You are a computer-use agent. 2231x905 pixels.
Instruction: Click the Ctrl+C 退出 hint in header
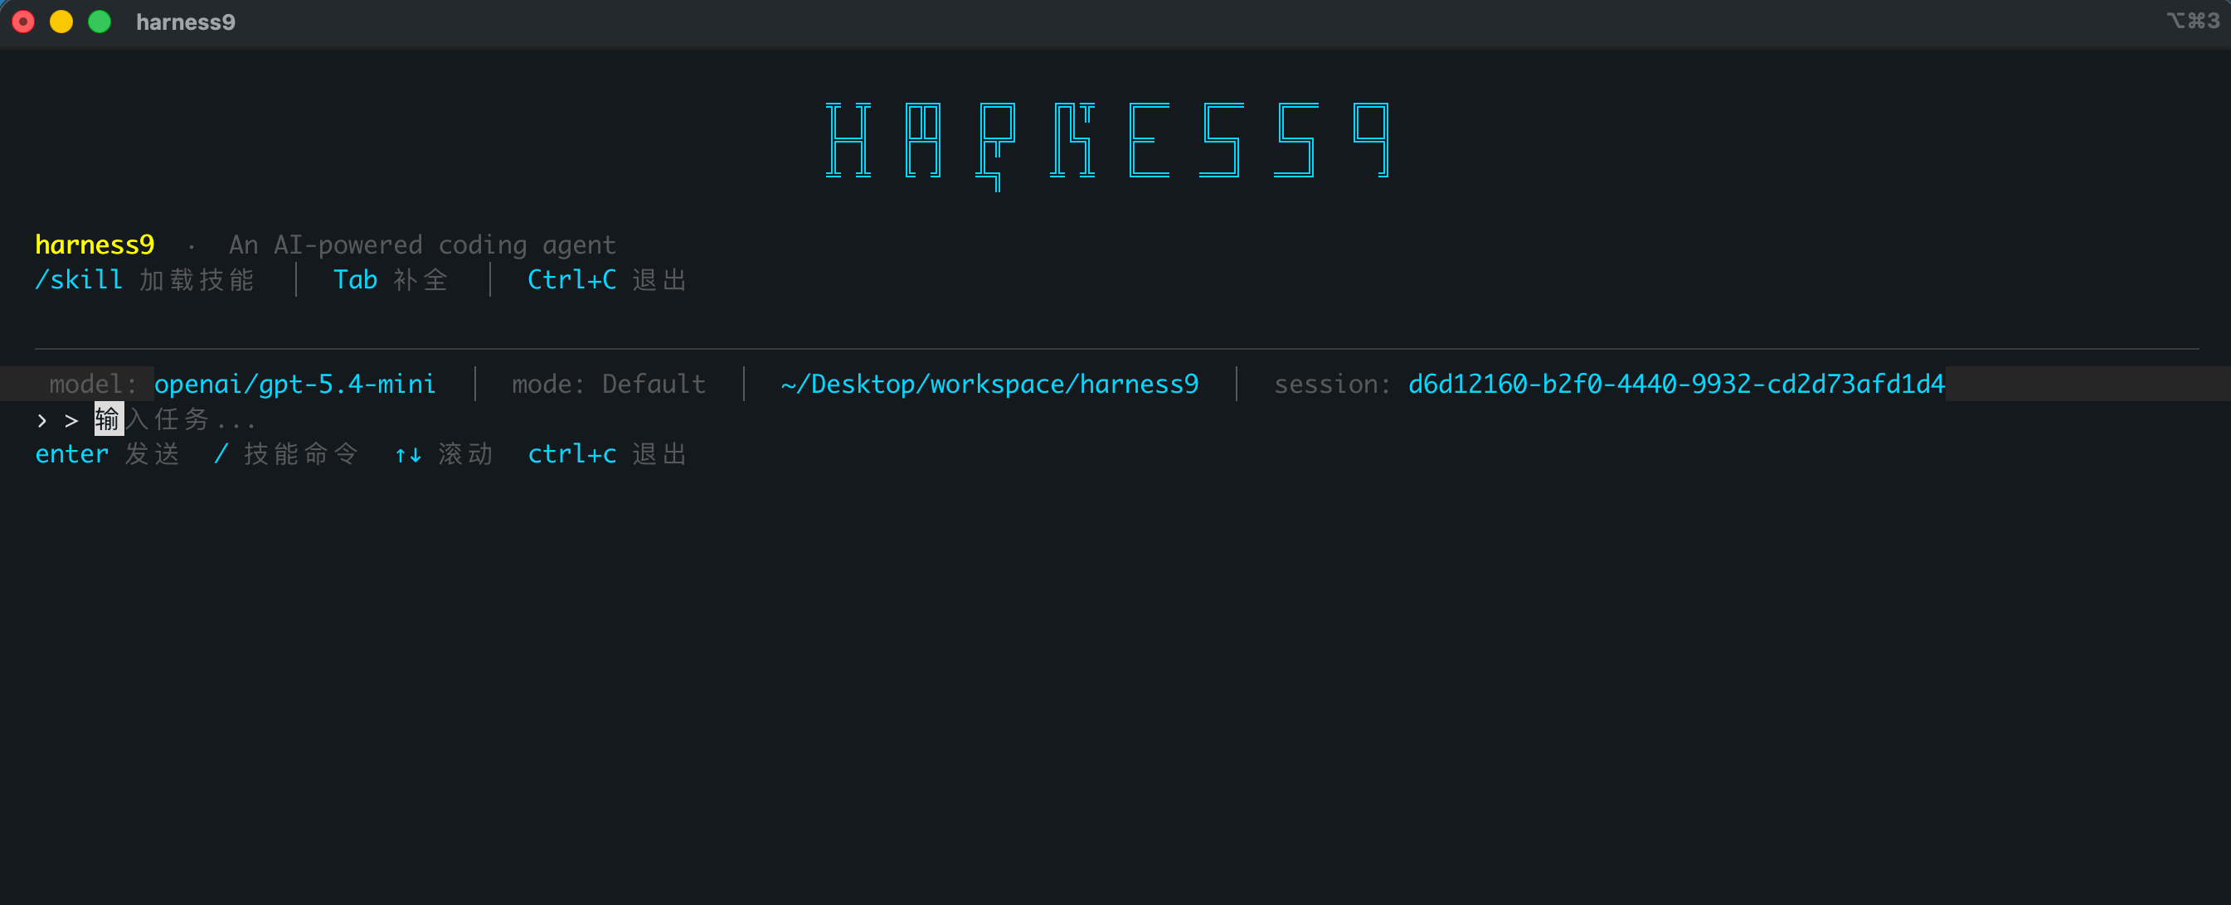607,280
